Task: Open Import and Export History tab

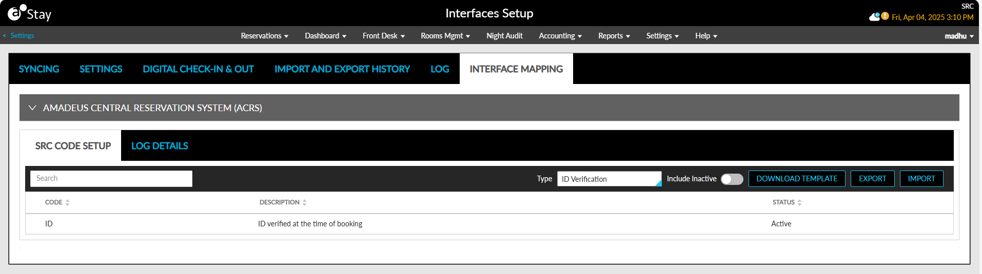Action: pos(342,69)
